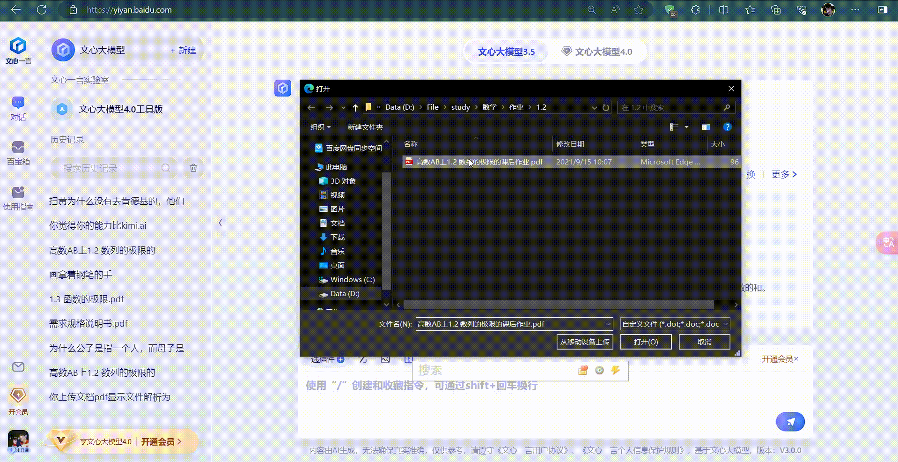Click the help icon in file dialog
The width and height of the screenshot is (898, 462).
tap(727, 127)
